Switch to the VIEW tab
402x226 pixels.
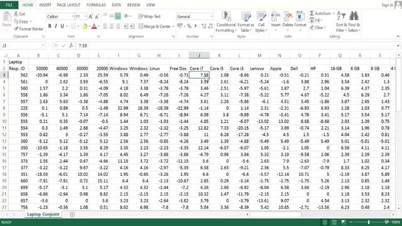point(151,5)
